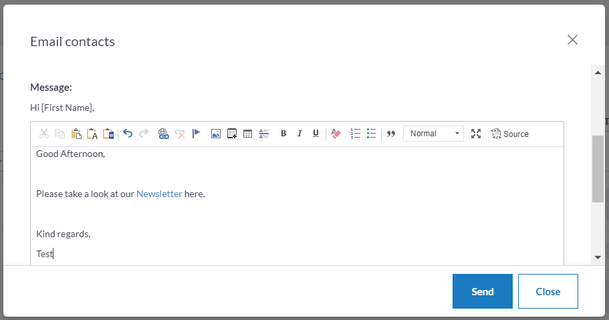Viewport: 609px width, 320px height.
Task: Toggle underline formatting
Action: click(316, 134)
